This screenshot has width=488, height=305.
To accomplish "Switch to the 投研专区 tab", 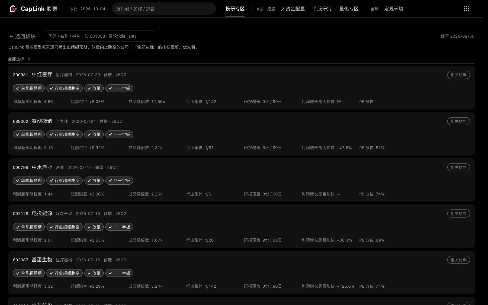I will [x=235, y=9].
